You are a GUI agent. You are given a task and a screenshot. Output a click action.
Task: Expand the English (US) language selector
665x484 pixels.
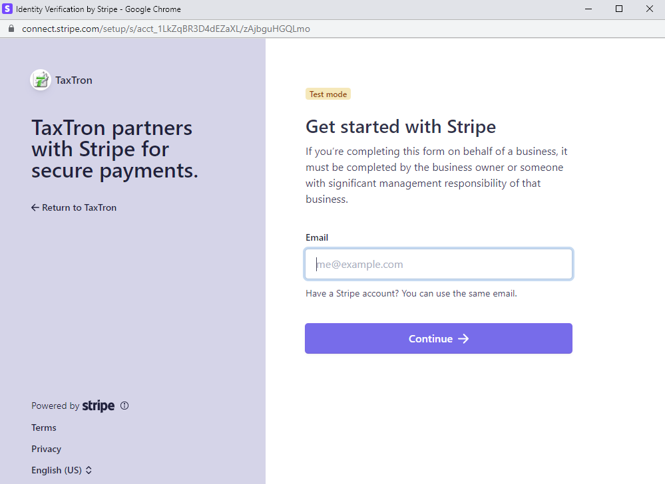click(61, 470)
